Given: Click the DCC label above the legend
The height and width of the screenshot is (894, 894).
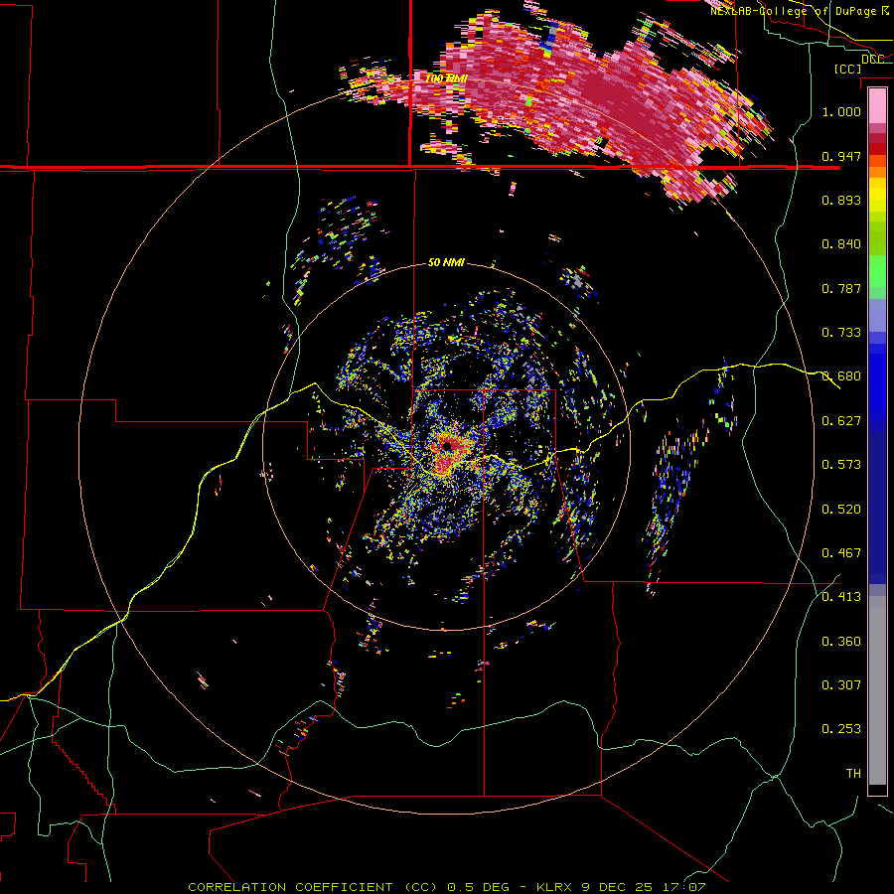Looking at the screenshot, I should coord(872,59).
